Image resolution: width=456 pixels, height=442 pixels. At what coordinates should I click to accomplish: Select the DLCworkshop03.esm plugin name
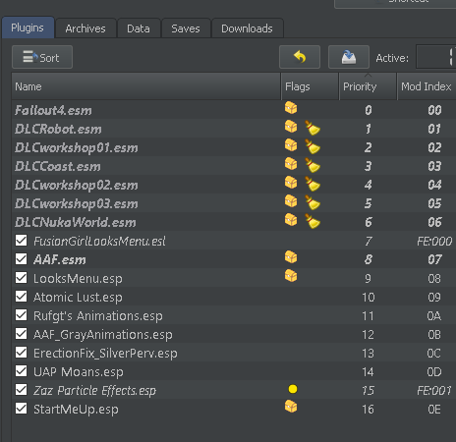click(77, 203)
